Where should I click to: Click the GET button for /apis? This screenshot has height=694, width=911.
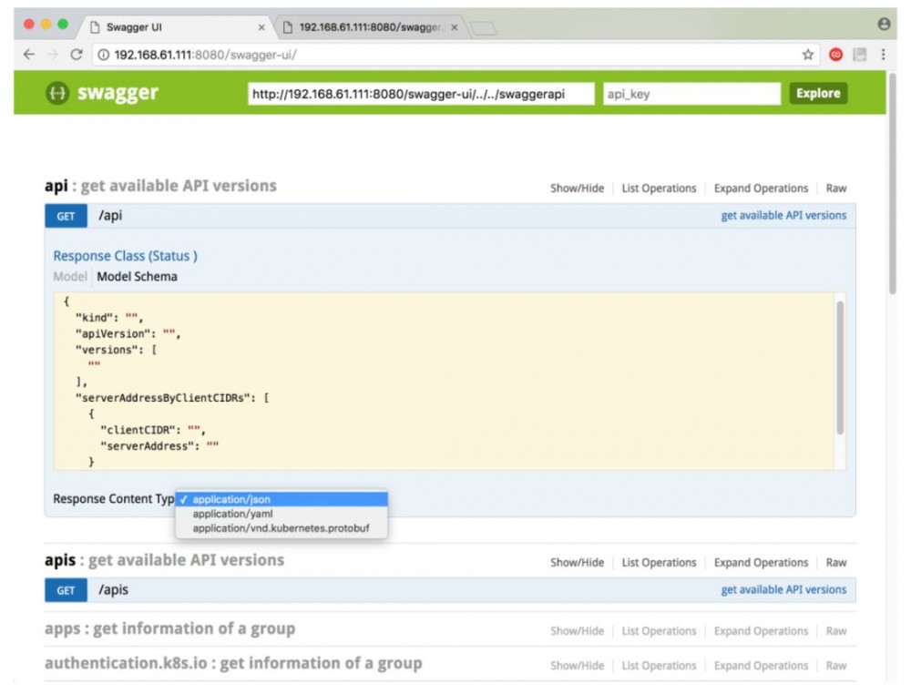[67, 590]
